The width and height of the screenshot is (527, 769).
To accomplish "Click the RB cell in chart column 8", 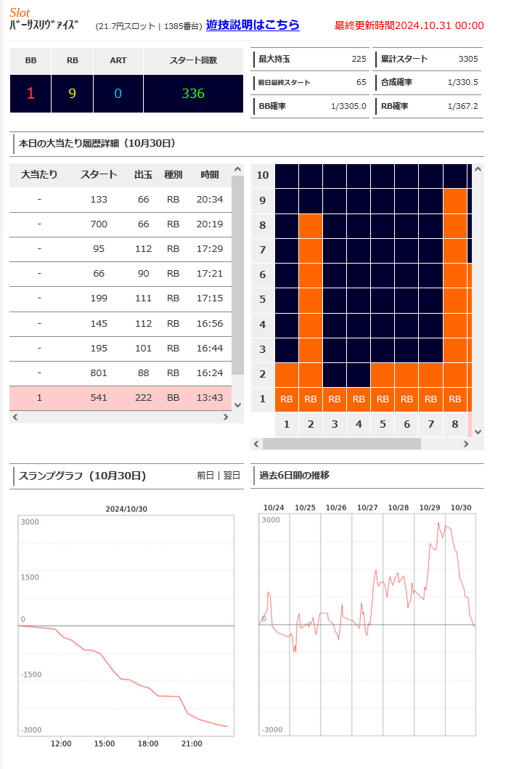I will 455,399.
